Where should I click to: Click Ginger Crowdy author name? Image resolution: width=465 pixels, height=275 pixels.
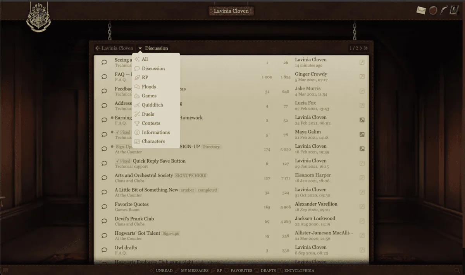tap(311, 74)
